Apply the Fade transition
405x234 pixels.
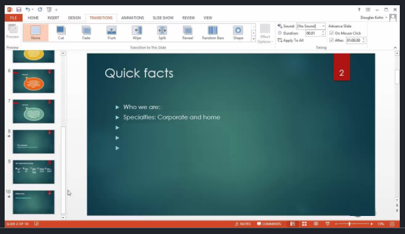[86, 33]
